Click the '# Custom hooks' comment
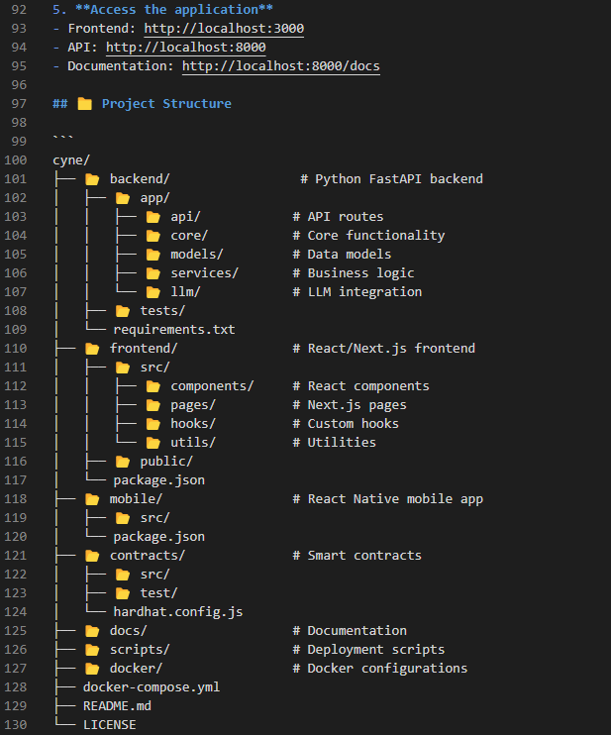 (x=346, y=423)
